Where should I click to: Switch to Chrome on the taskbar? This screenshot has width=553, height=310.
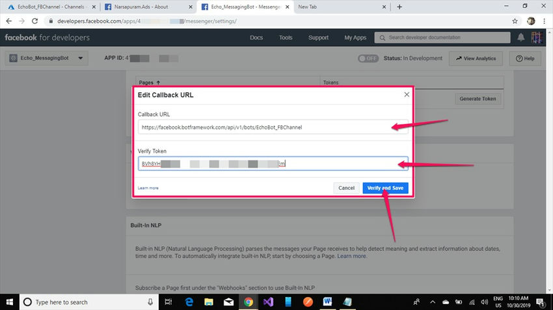249,302
